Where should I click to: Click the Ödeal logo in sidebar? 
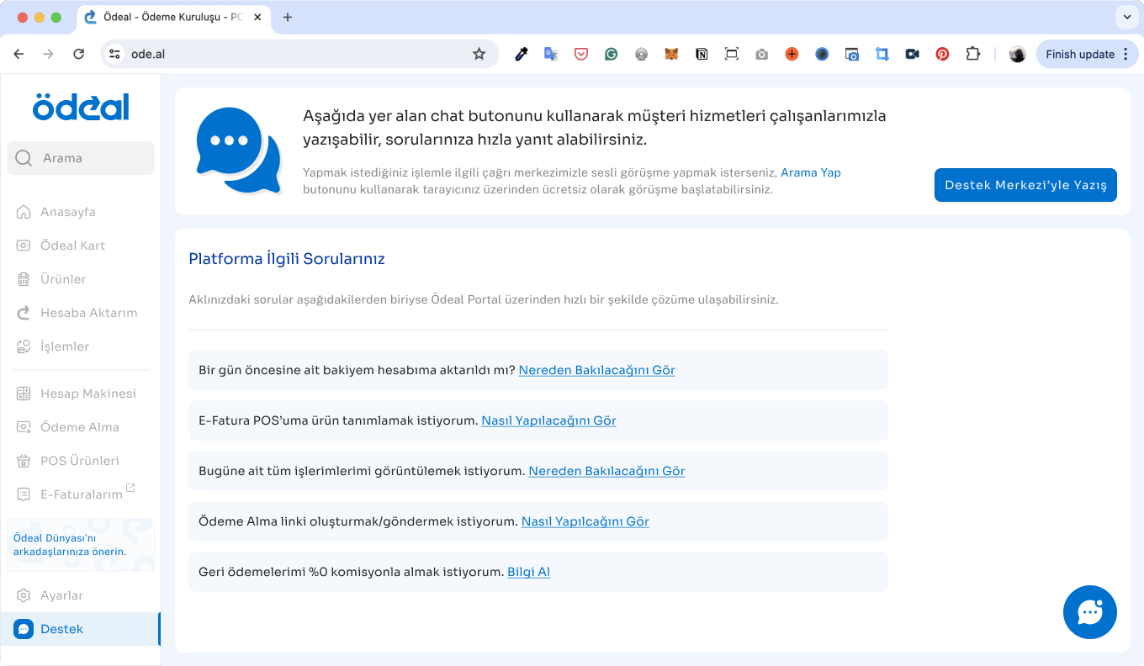[x=81, y=107]
